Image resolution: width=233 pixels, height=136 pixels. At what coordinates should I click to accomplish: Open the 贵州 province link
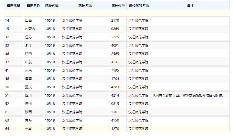[x=29, y=104]
